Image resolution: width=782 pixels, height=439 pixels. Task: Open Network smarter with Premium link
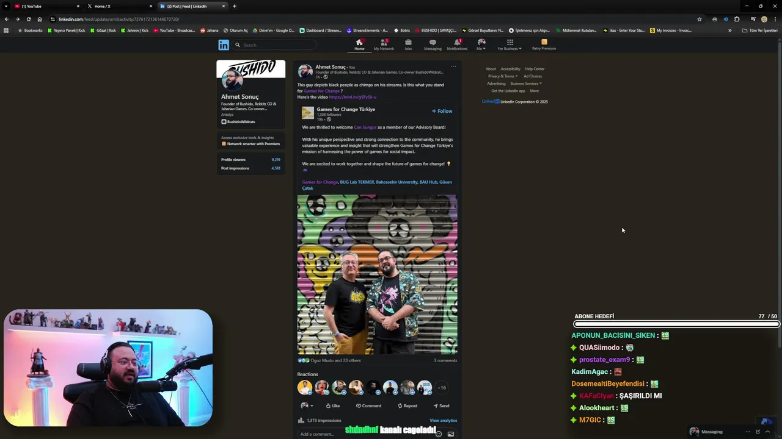click(253, 144)
